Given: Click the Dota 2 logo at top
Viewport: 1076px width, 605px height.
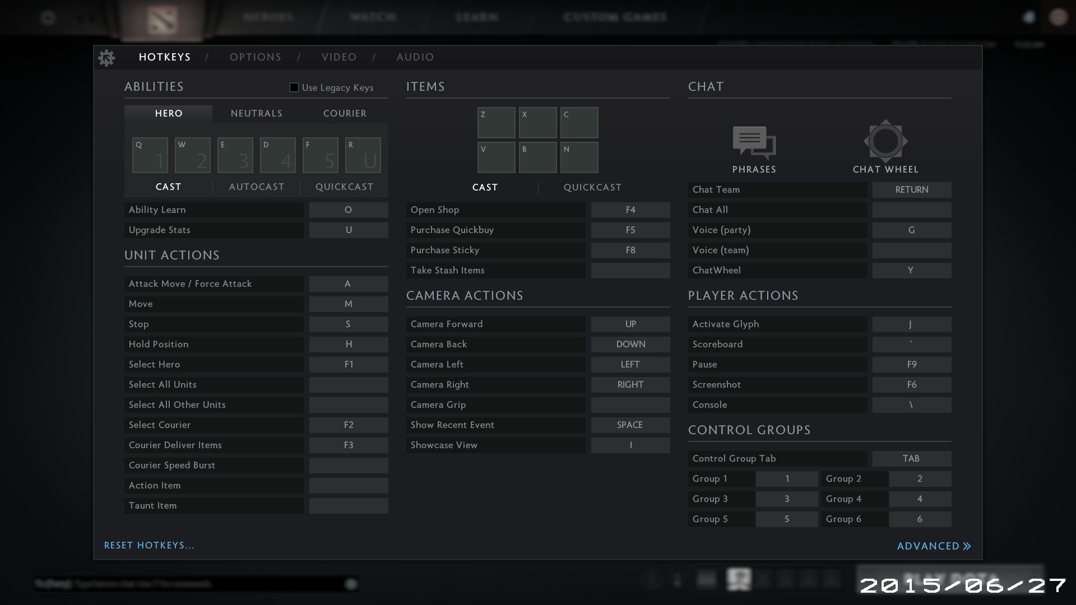Looking at the screenshot, I should (x=163, y=20).
